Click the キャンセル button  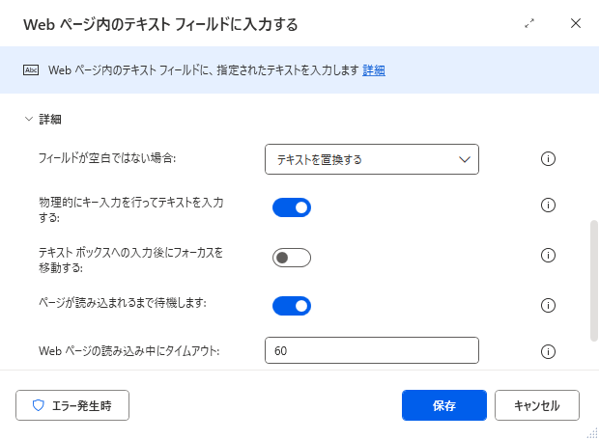coord(537,405)
